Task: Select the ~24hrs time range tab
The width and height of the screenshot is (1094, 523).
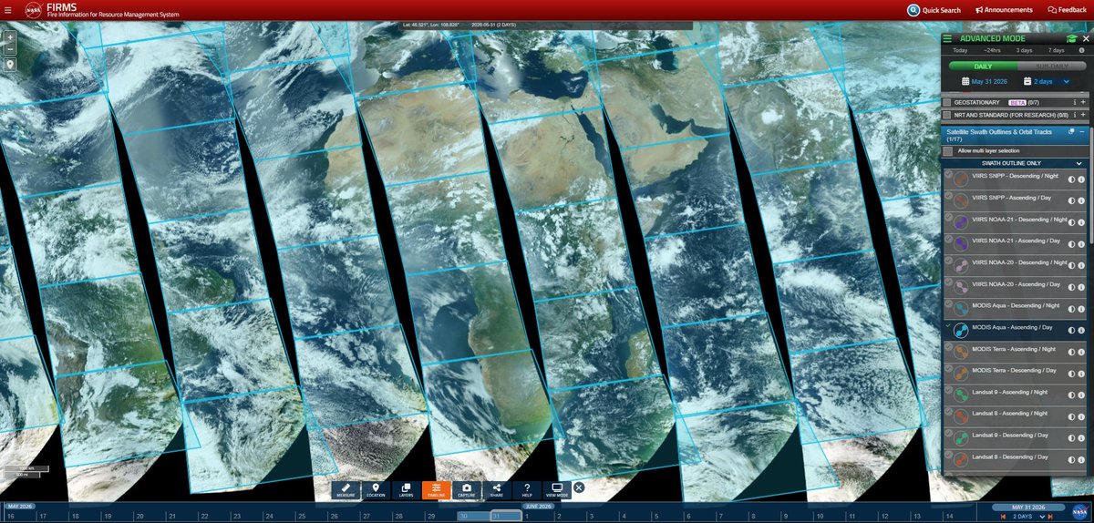Action: tap(992, 50)
